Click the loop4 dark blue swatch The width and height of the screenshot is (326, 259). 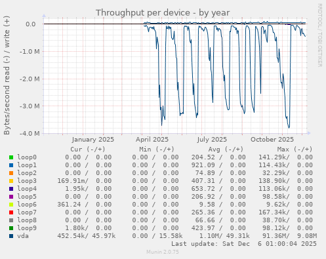(x=11, y=189)
